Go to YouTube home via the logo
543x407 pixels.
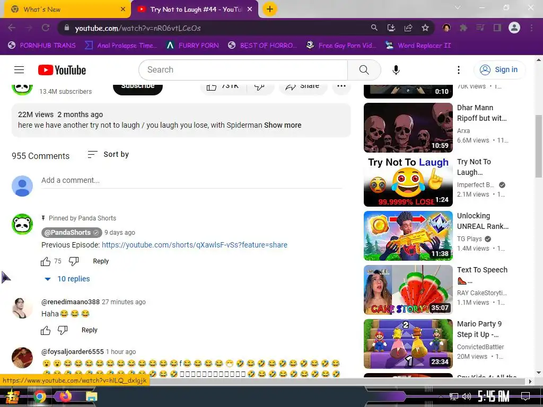point(62,70)
